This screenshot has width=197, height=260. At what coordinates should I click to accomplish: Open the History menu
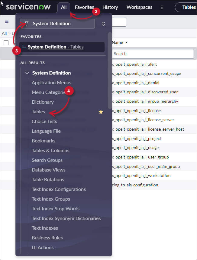click(x=110, y=7)
